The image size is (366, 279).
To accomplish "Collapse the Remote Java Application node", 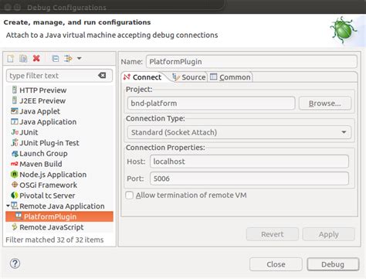I will pos(8,206).
